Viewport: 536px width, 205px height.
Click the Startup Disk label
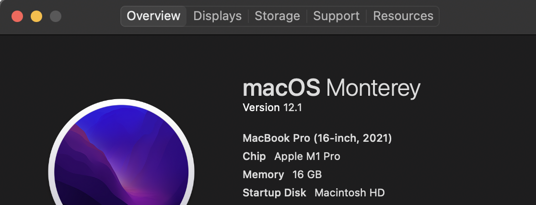click(274, 193)
